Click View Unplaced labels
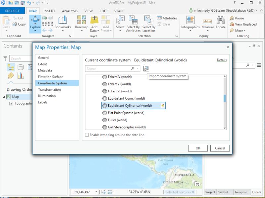265x198 pixels. click(243, 24)
